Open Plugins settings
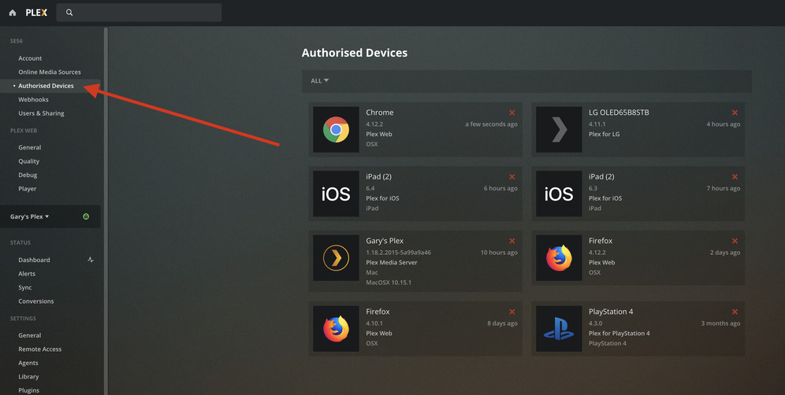The height and width of the screenshot is (395, 785). pyautogui.click(x=28, y=390)
